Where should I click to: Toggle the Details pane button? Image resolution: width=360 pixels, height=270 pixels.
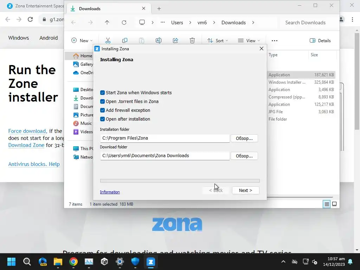click(x=320, y=41)
